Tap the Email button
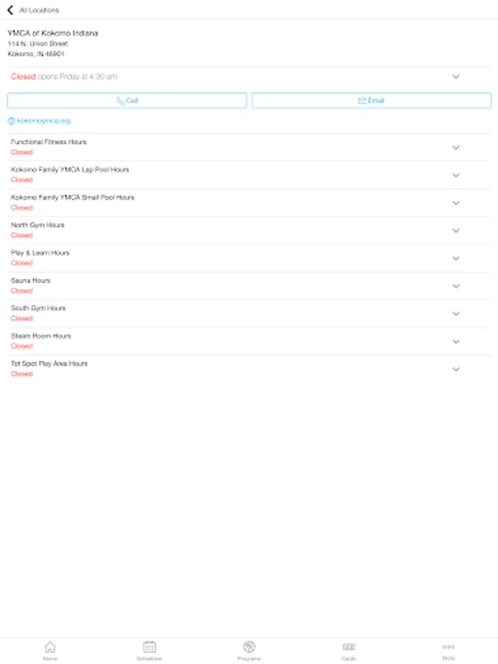Screen dimensions: 498x664 [x=371, y=100]
